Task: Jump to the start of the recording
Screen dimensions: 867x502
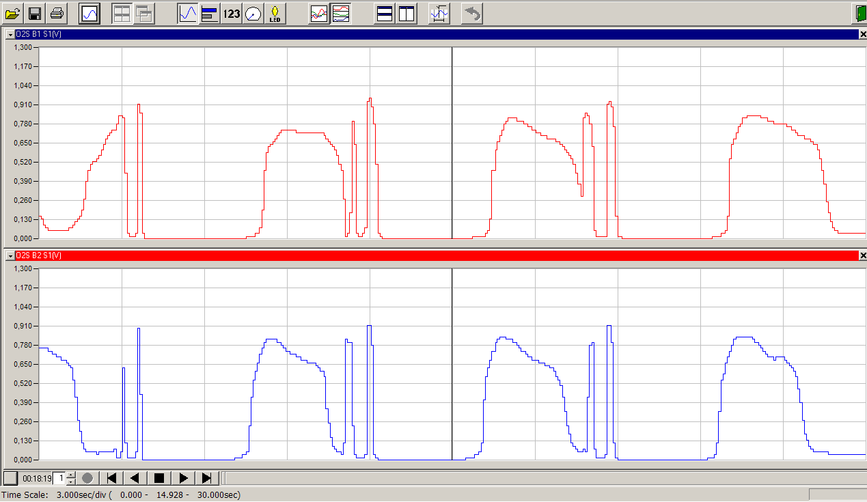Action: 112,478
